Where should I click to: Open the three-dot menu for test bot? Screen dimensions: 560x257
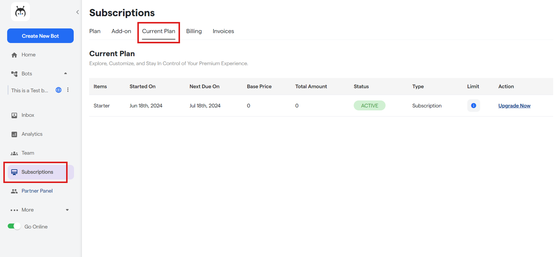[68, 90]
